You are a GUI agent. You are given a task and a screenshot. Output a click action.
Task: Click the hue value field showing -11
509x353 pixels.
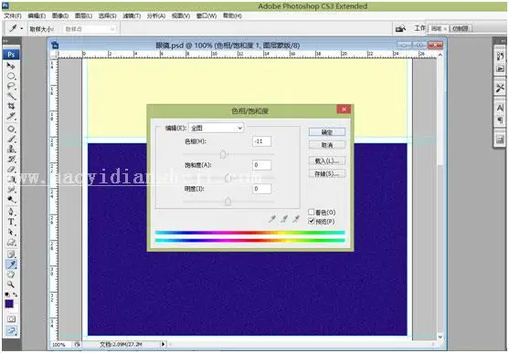(261, 141)
